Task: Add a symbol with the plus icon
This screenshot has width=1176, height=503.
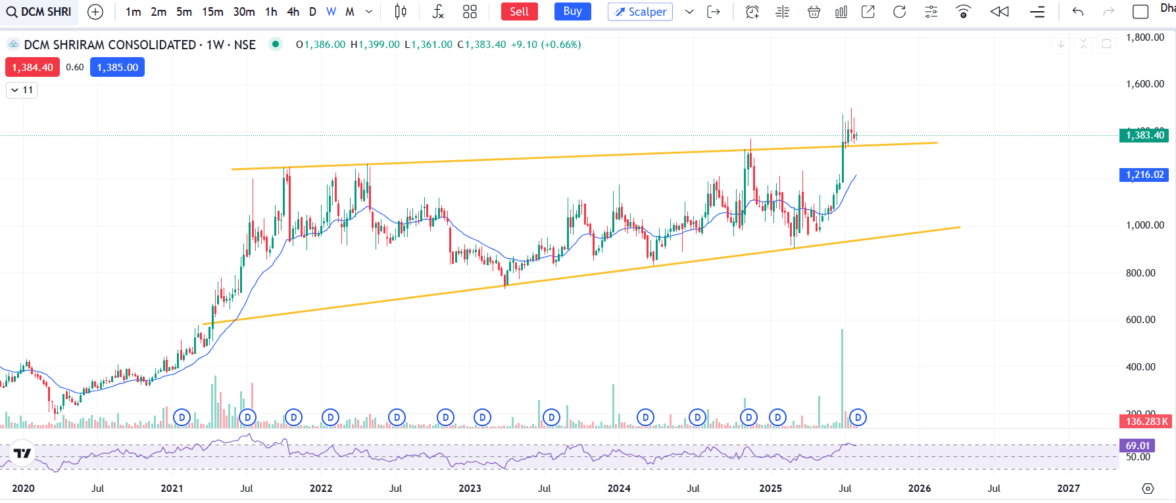Action: [x=95, y=12]
